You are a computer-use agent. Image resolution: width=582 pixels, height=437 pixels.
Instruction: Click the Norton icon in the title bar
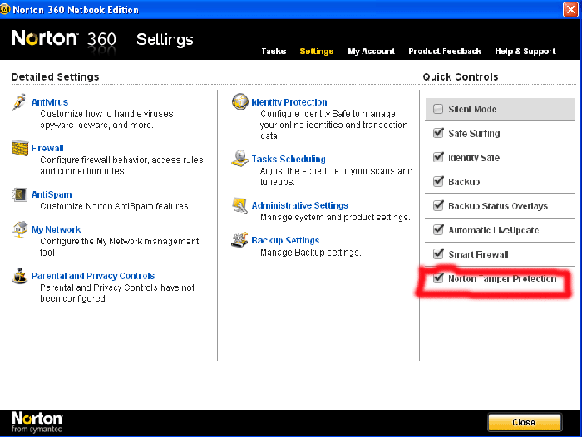tap(5, 9)
